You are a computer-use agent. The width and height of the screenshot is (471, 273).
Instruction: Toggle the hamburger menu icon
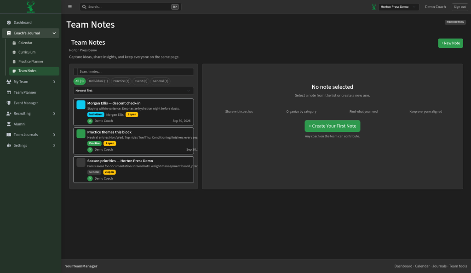point(70,6)
